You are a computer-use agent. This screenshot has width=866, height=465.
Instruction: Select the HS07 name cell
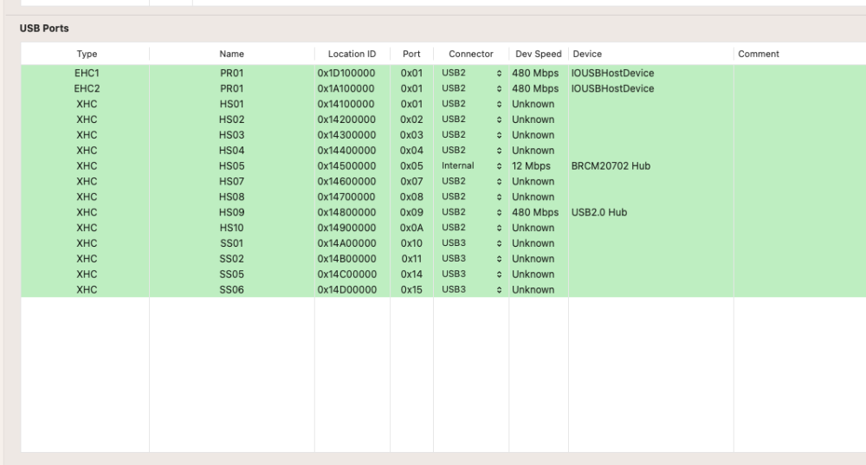[x=231, y=181]
